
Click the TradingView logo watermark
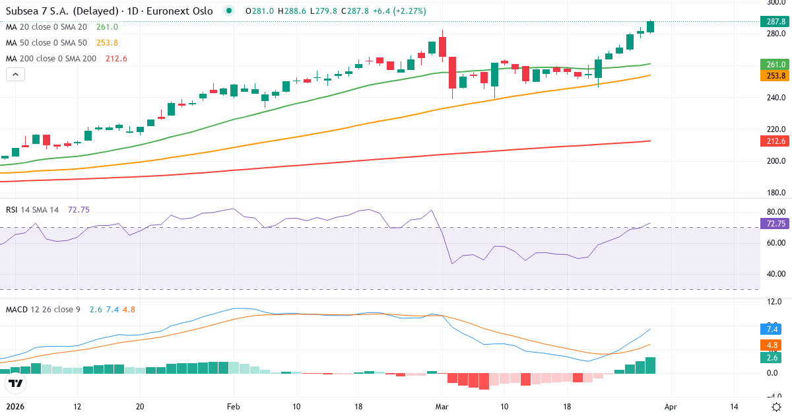click(16, 382)
